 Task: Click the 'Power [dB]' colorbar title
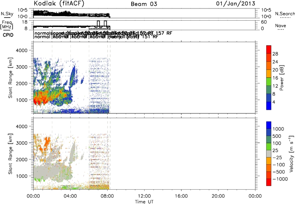tap(281, 78)
